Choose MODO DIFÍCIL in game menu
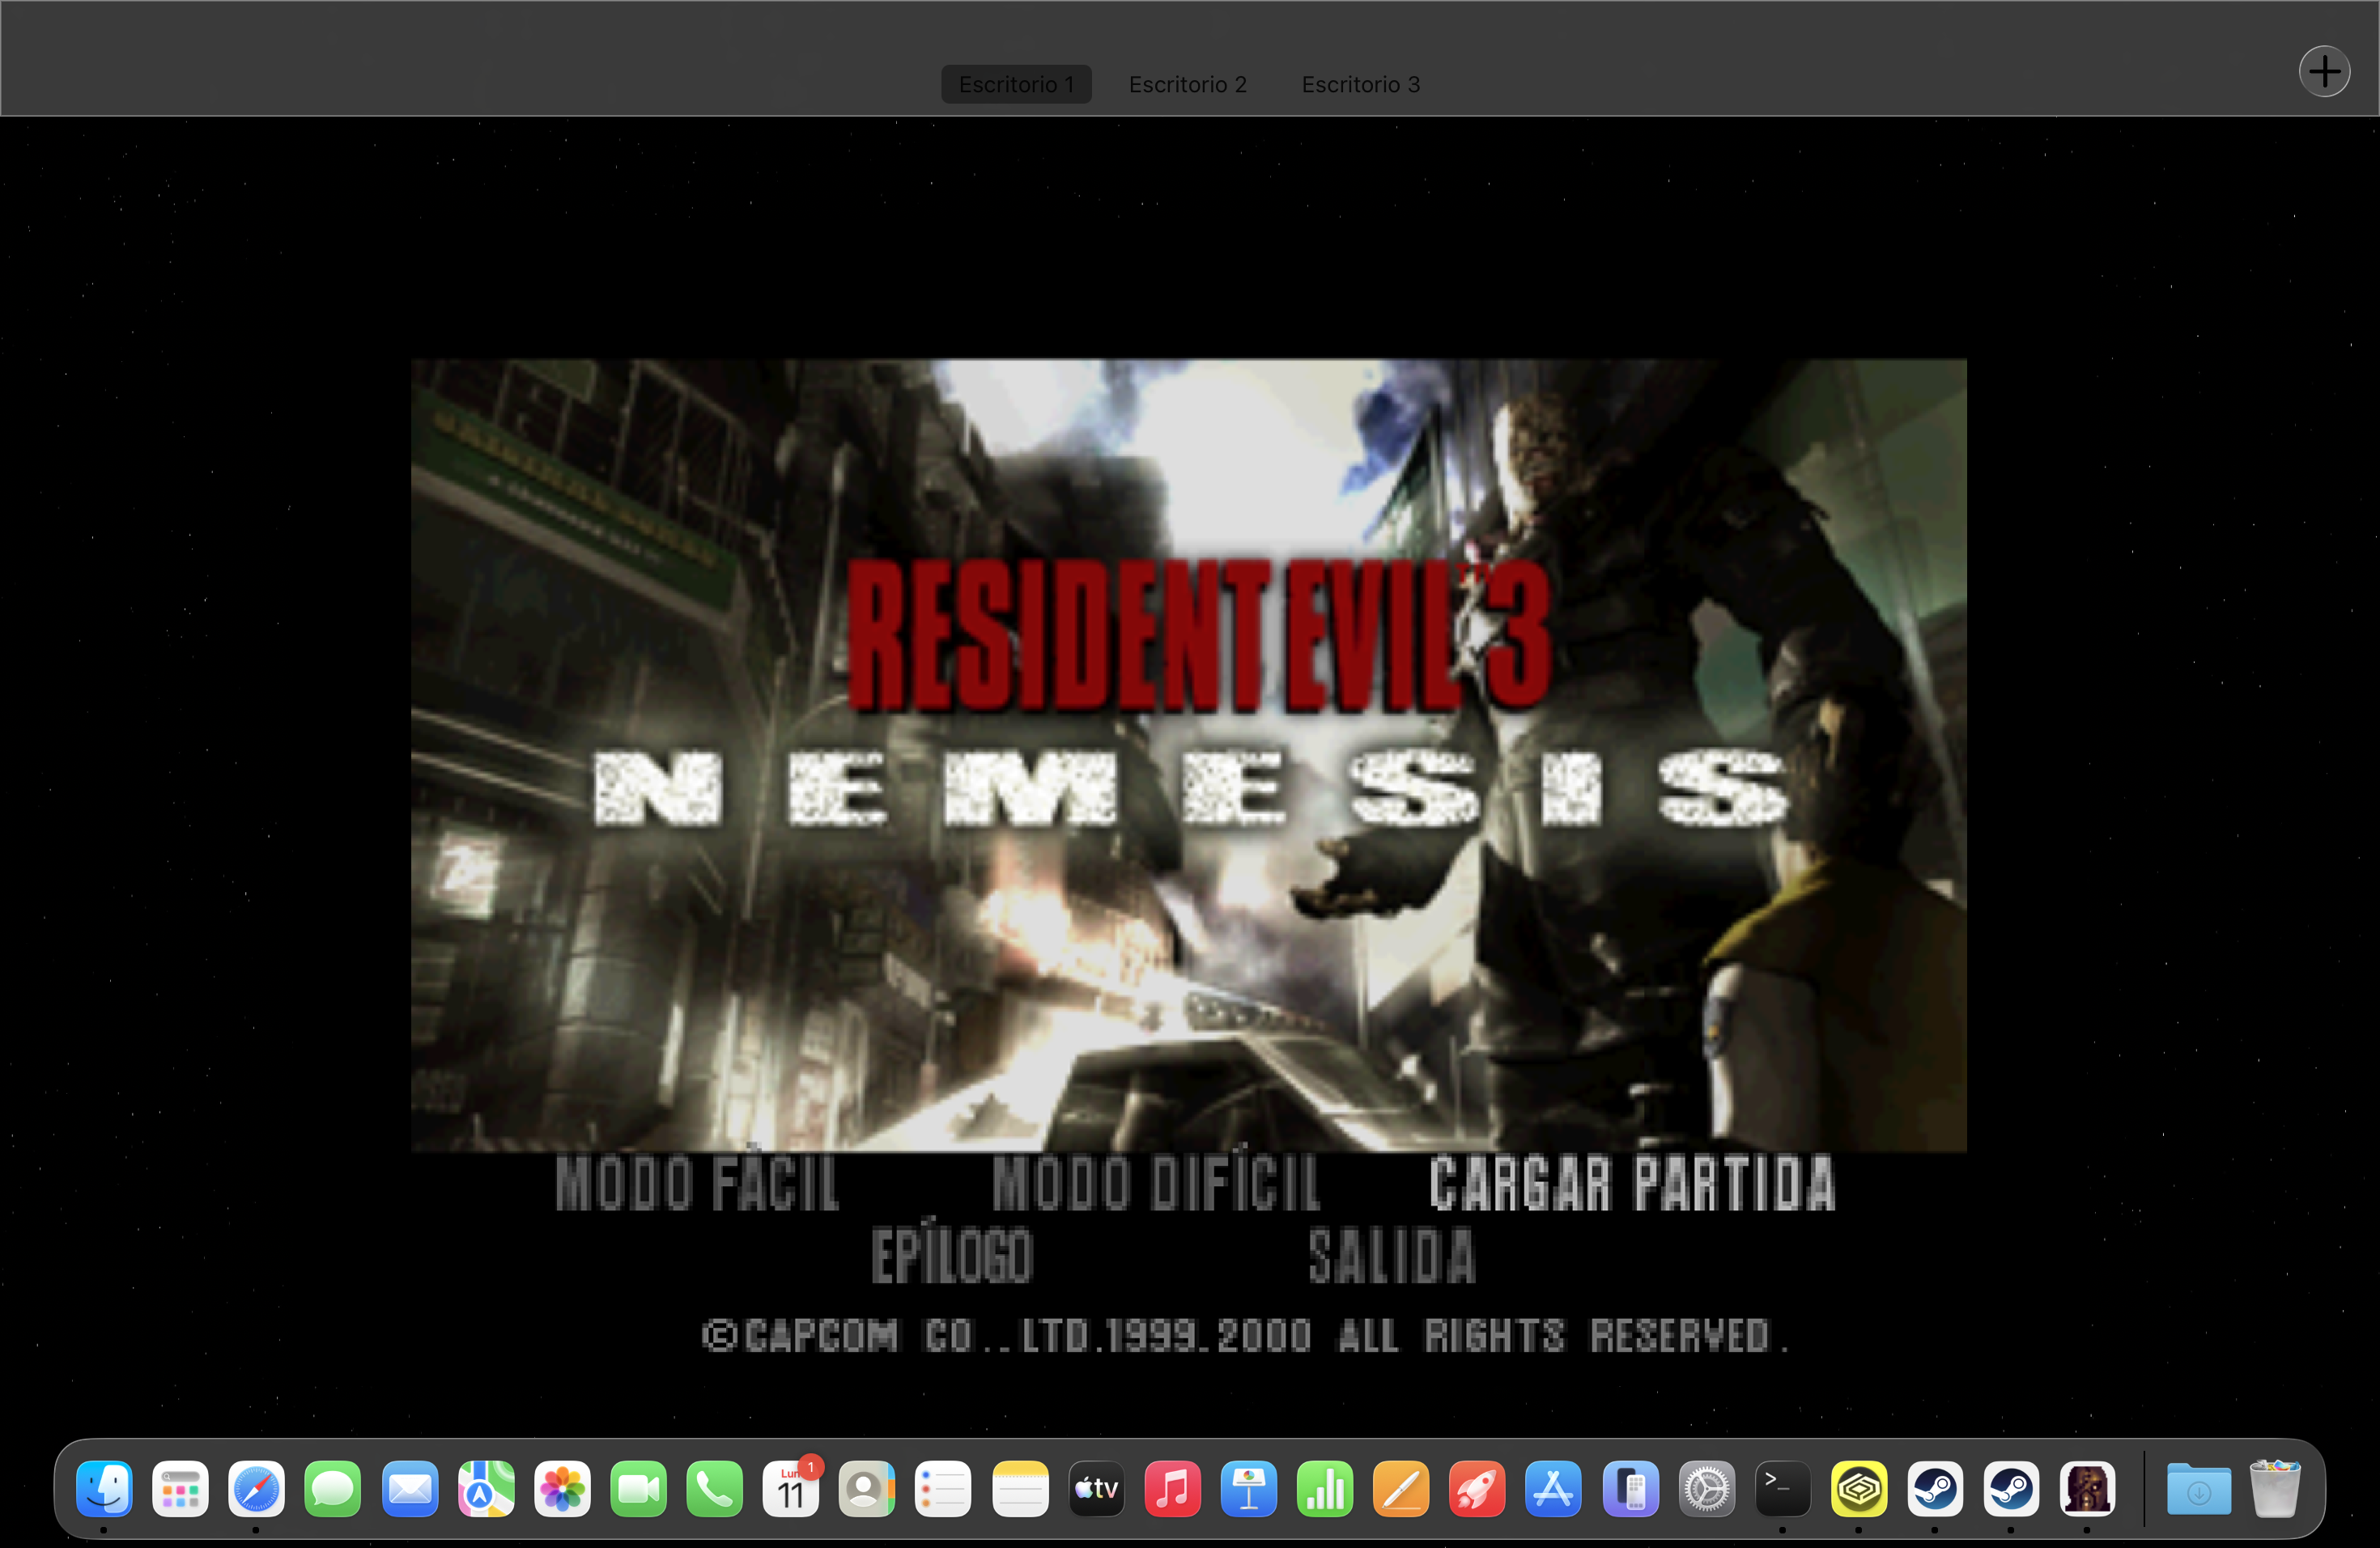 [1156, 1181]
